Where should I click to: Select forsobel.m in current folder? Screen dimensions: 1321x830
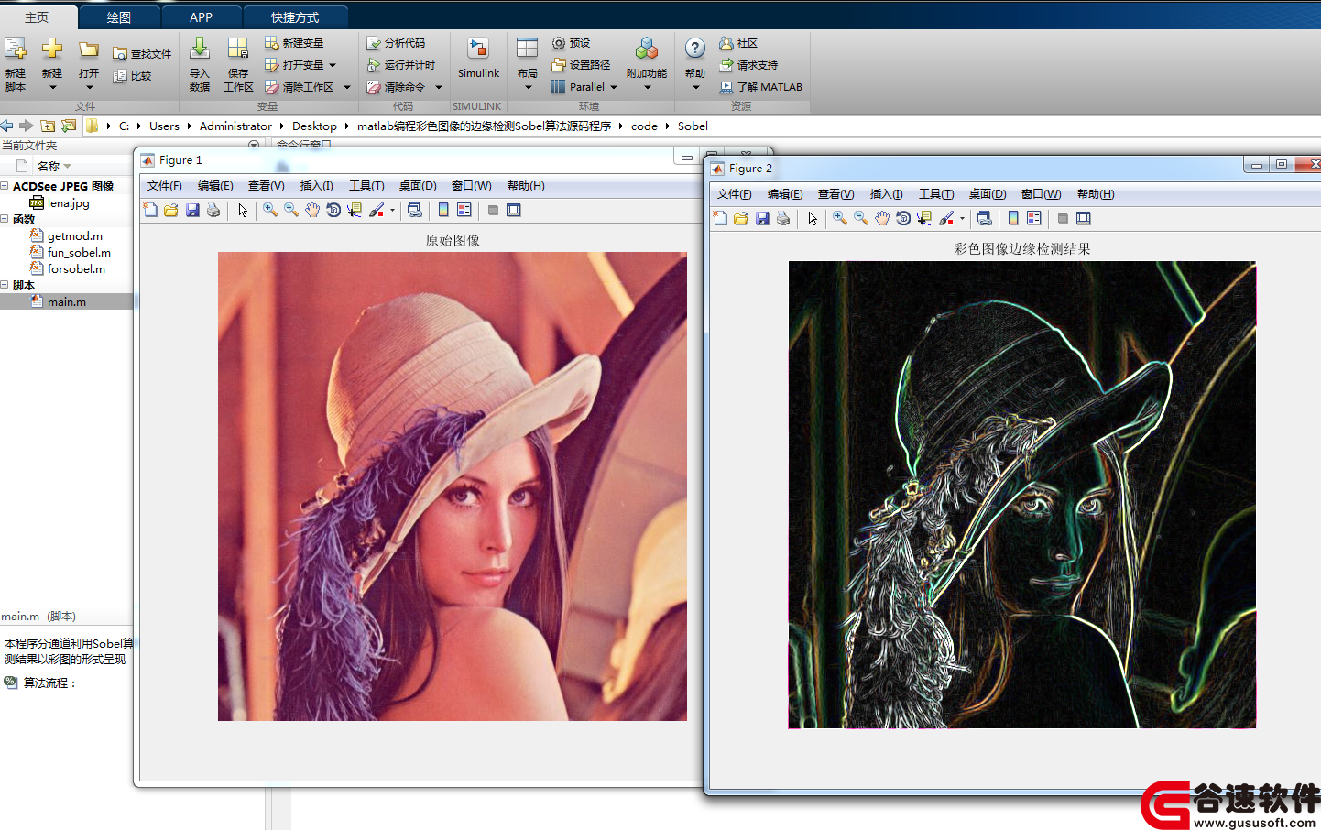76,268
